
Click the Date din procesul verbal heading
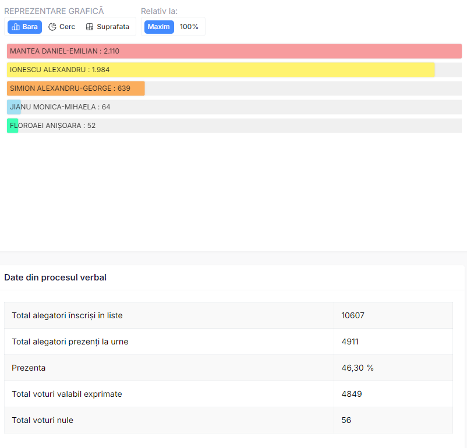(55, 278)
